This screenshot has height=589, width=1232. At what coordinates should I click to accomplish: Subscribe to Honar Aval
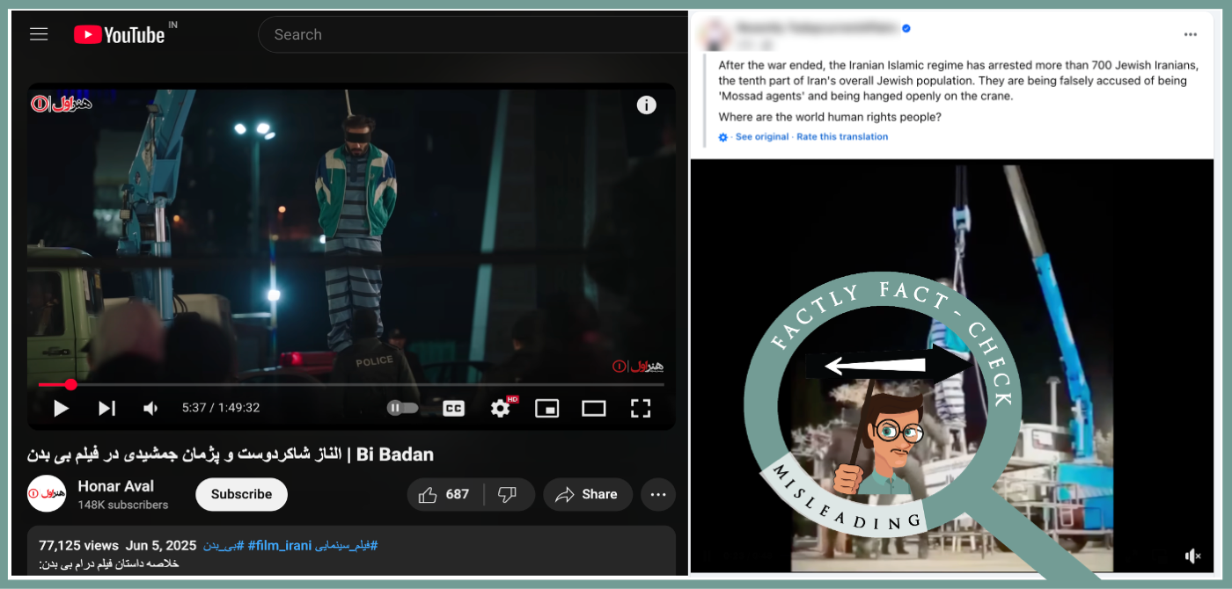tap(241, 494)
